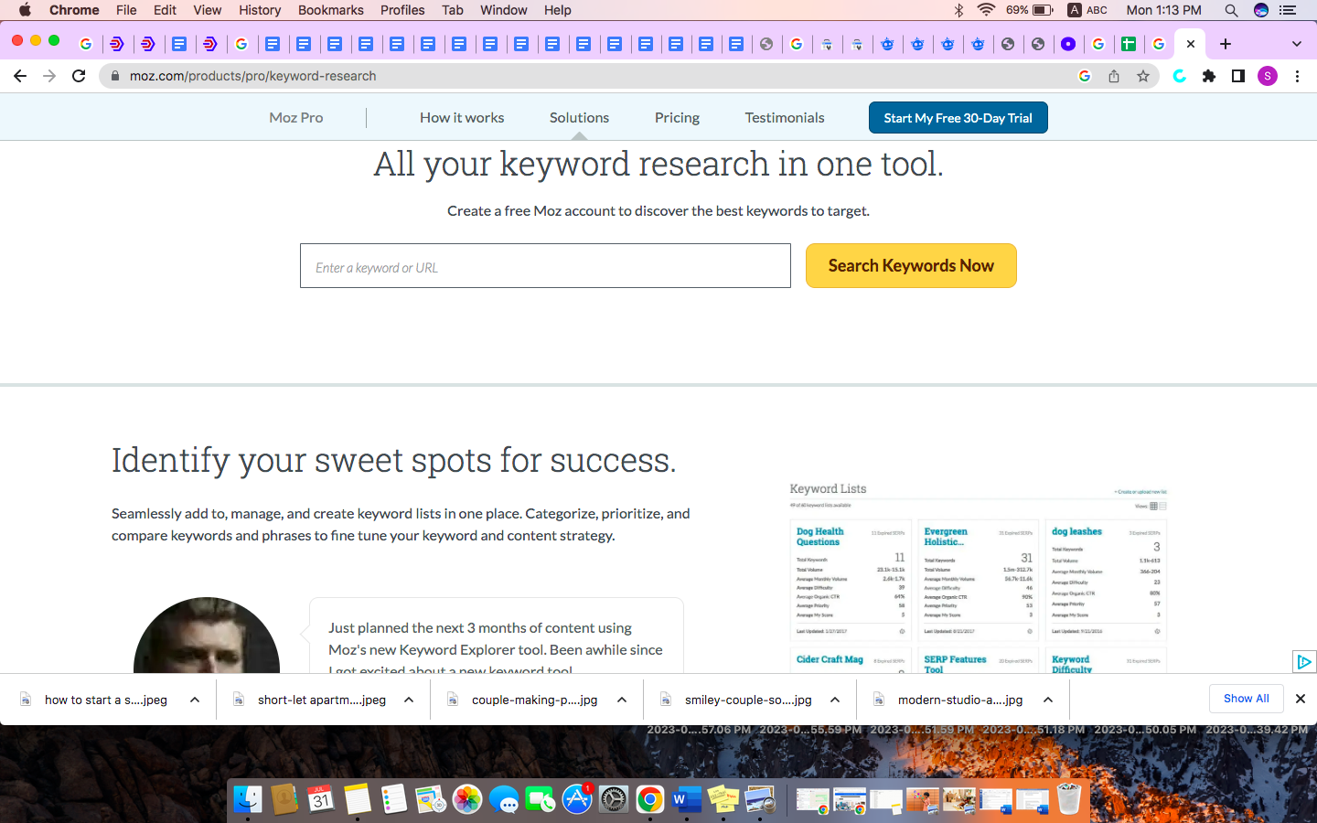Go to the Pricing section
1317x823 pixels.
click(677, 118)
